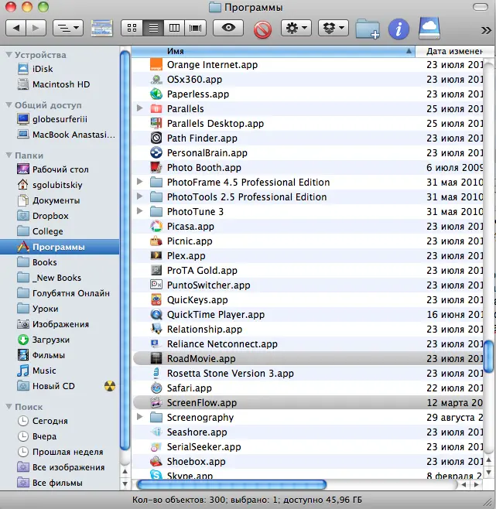
Task: Click the Quick Look eye button
Action: pyautogui.click(x=228, y=29)
